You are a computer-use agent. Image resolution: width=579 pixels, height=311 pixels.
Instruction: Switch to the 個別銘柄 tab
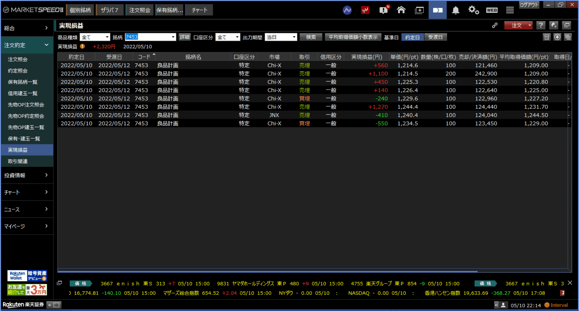tap(80, 10)
